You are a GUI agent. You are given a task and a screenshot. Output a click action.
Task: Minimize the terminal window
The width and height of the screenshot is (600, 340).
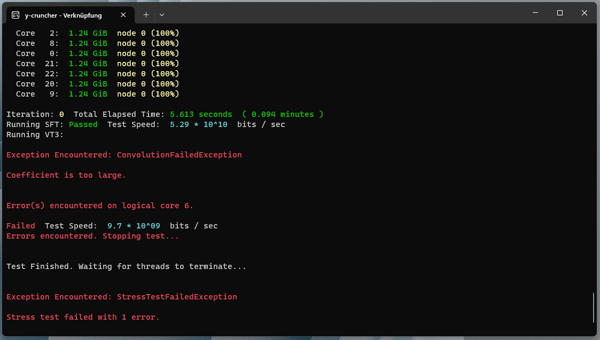click(535, 13)
